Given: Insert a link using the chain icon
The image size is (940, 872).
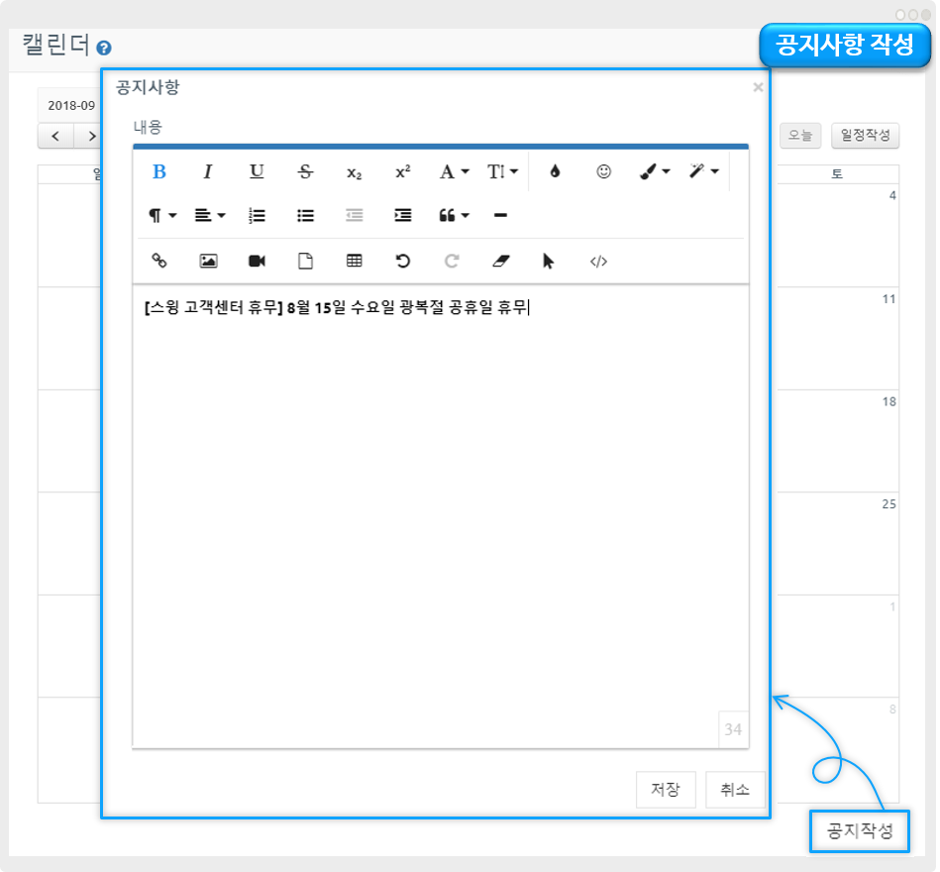Looking at the screenshot, I should point(159,261).
